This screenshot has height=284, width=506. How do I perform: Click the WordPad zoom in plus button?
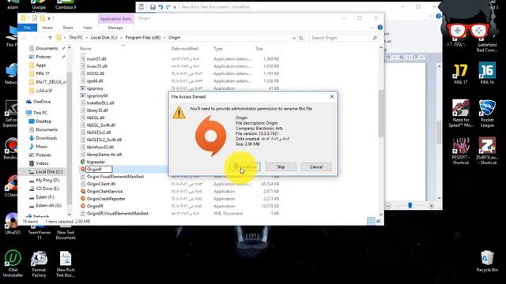432,205
